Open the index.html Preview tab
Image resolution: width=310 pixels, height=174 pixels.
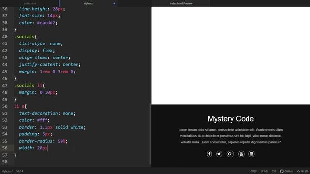coord(181,3)
